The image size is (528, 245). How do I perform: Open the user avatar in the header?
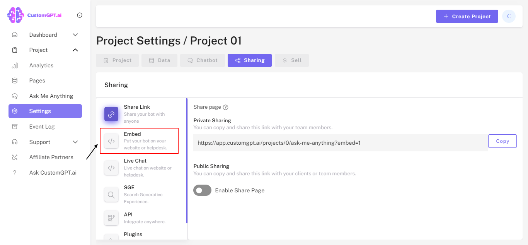coord(509,16)
